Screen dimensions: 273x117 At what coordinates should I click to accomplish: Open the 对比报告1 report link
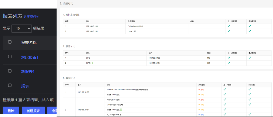click(30, 57)
